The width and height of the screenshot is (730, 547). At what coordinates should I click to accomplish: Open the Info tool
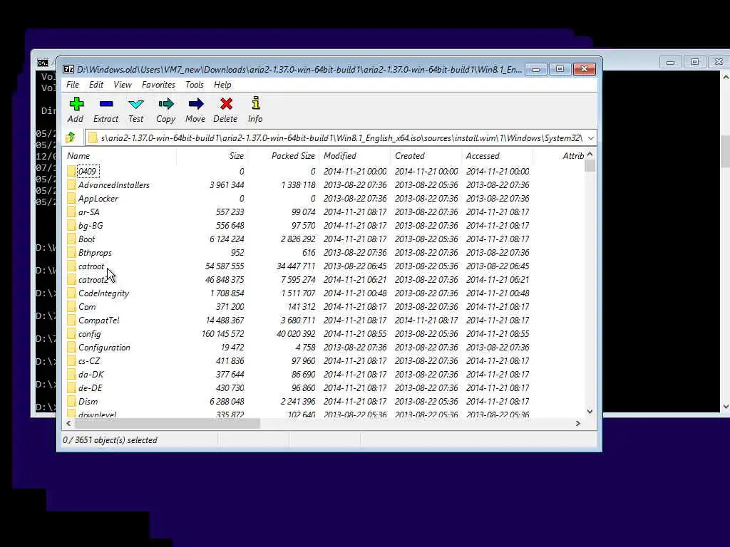pos(256,103)
